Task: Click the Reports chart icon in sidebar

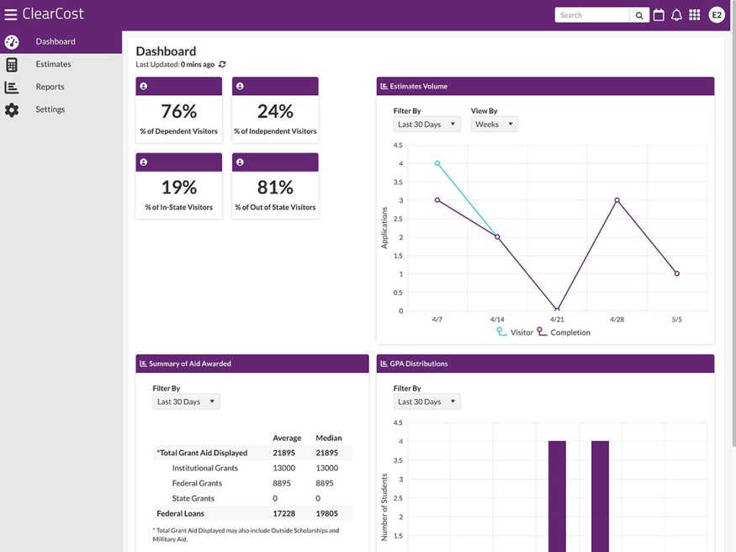Action: 11,87
